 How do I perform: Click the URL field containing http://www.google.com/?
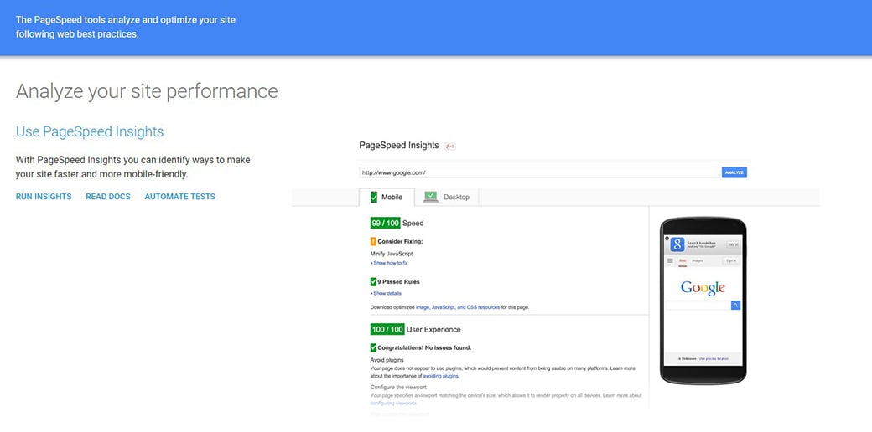(538, 172)
